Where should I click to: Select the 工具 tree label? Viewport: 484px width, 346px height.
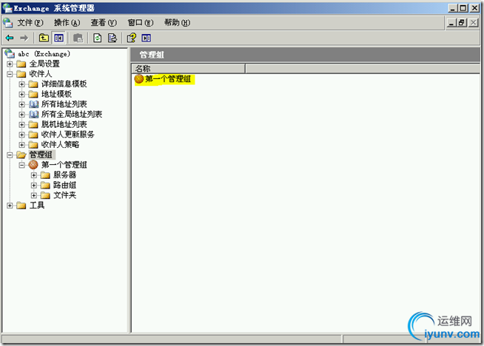click(x=37, y=206)
